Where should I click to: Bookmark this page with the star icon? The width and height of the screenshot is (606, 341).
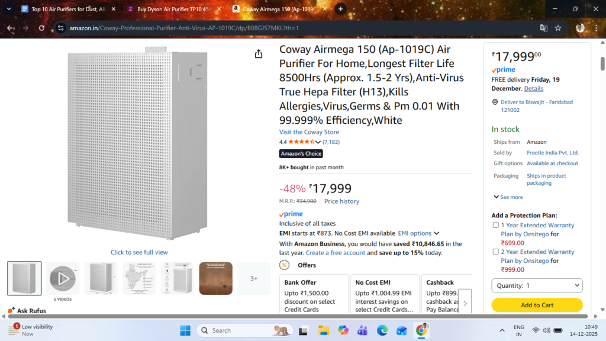pyautogui.click(x=558, y=28)
